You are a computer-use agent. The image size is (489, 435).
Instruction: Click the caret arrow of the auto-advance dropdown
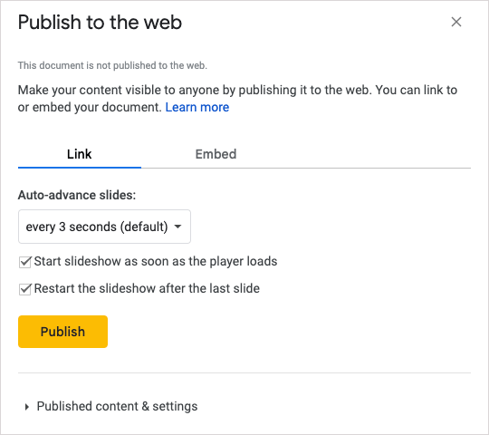tap(177, 227)
